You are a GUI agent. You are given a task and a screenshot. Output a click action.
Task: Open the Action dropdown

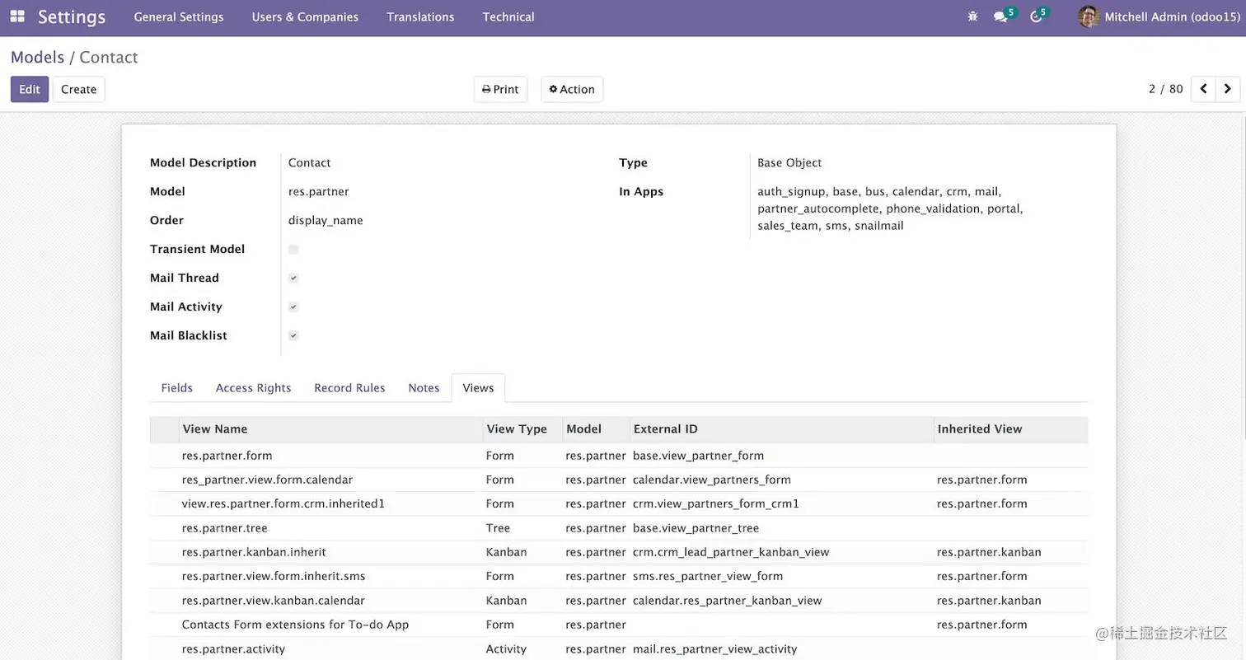pyautogui.click(x=572, y=89)
